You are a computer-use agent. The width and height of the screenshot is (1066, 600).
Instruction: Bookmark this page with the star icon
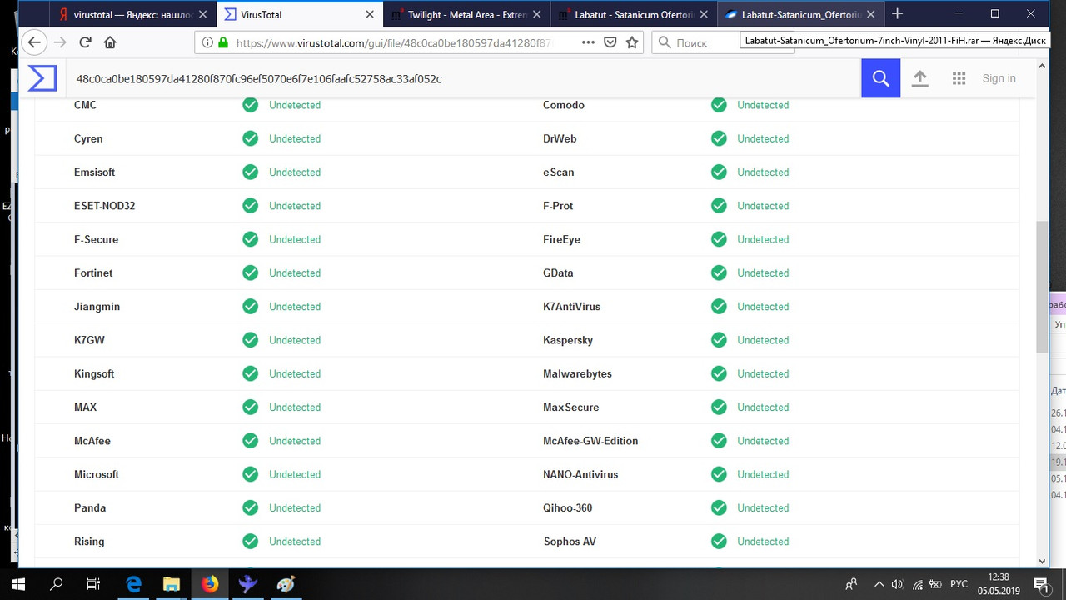tap(632, 42)
